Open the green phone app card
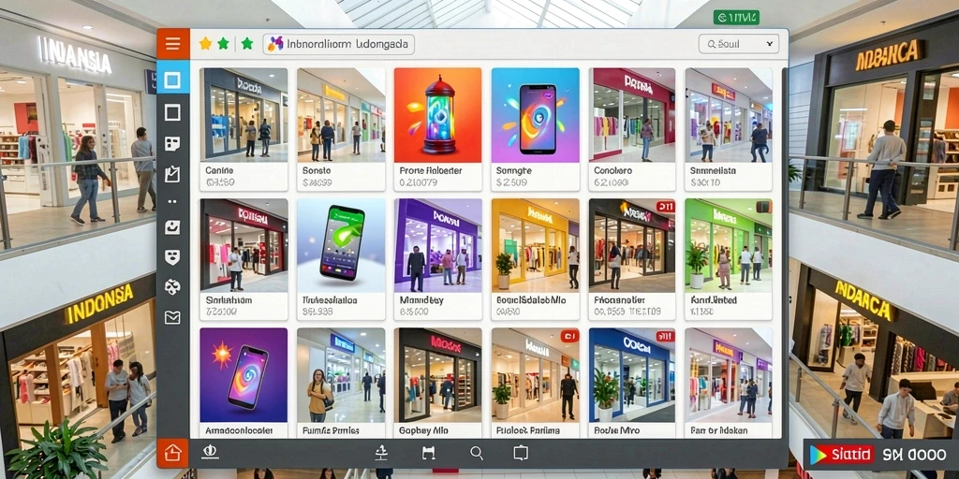Viewport: 959px width, 479px height. pyautogui.click(x=341, y=259)
